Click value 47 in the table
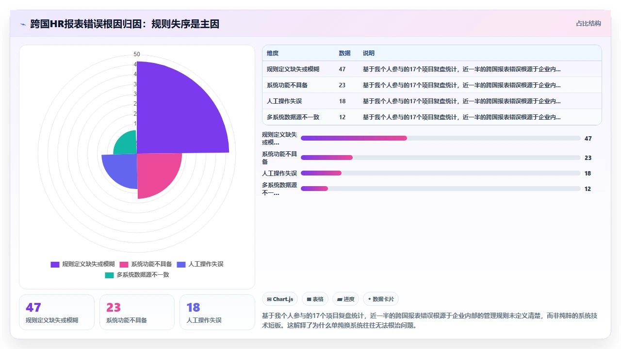621x349 pixels. click(x=342, y=69)
